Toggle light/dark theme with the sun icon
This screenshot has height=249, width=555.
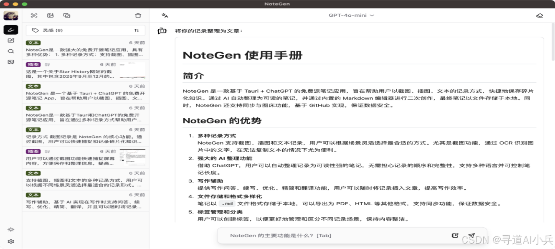click(x=11, y=229)
